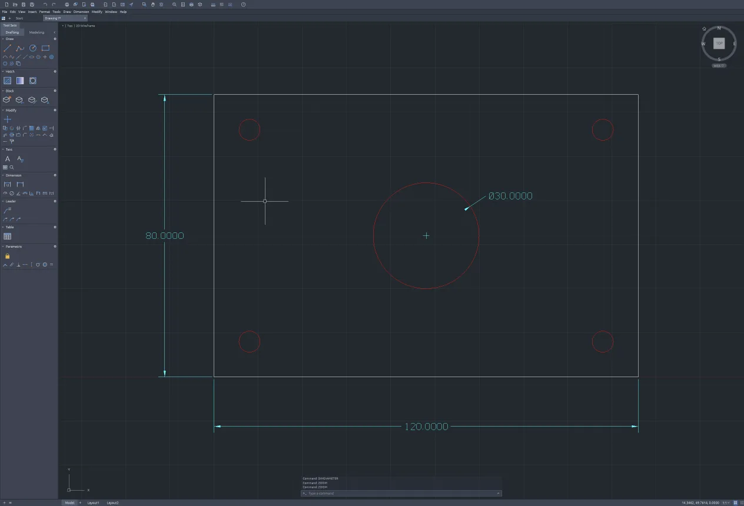Viewport: 744px width, 506px height.
Task: Click the Home icon near view compass
Action: pyautogui.click(x=704, y=28)
